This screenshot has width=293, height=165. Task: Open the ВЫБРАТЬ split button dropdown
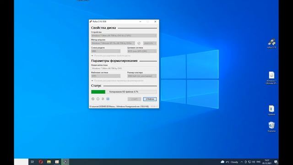point(155,43)
